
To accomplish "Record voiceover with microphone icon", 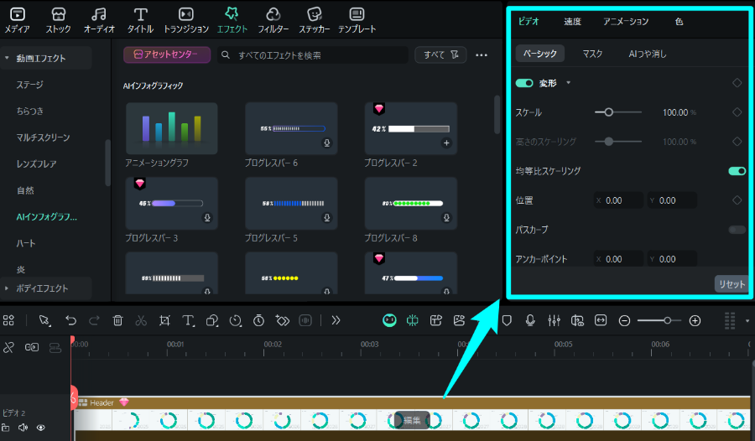I will [530, 320].
